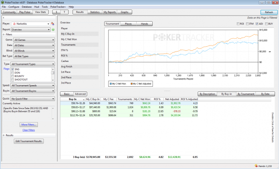Collapse the left sidebar arrow icon
Screen dimensions: 279x169
tap(3, 18)
